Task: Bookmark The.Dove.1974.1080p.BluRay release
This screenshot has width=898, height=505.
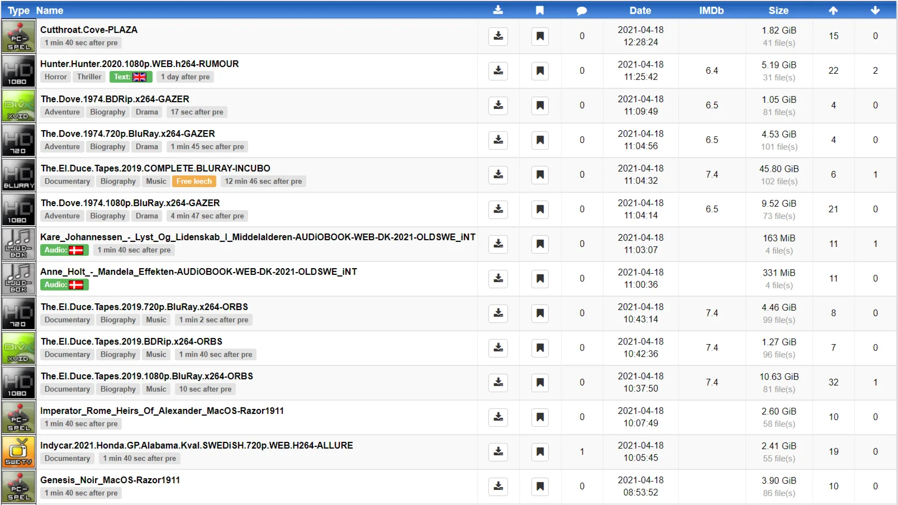Action: coord(540,209)
